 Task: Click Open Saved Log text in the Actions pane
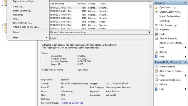pos(168,7)
